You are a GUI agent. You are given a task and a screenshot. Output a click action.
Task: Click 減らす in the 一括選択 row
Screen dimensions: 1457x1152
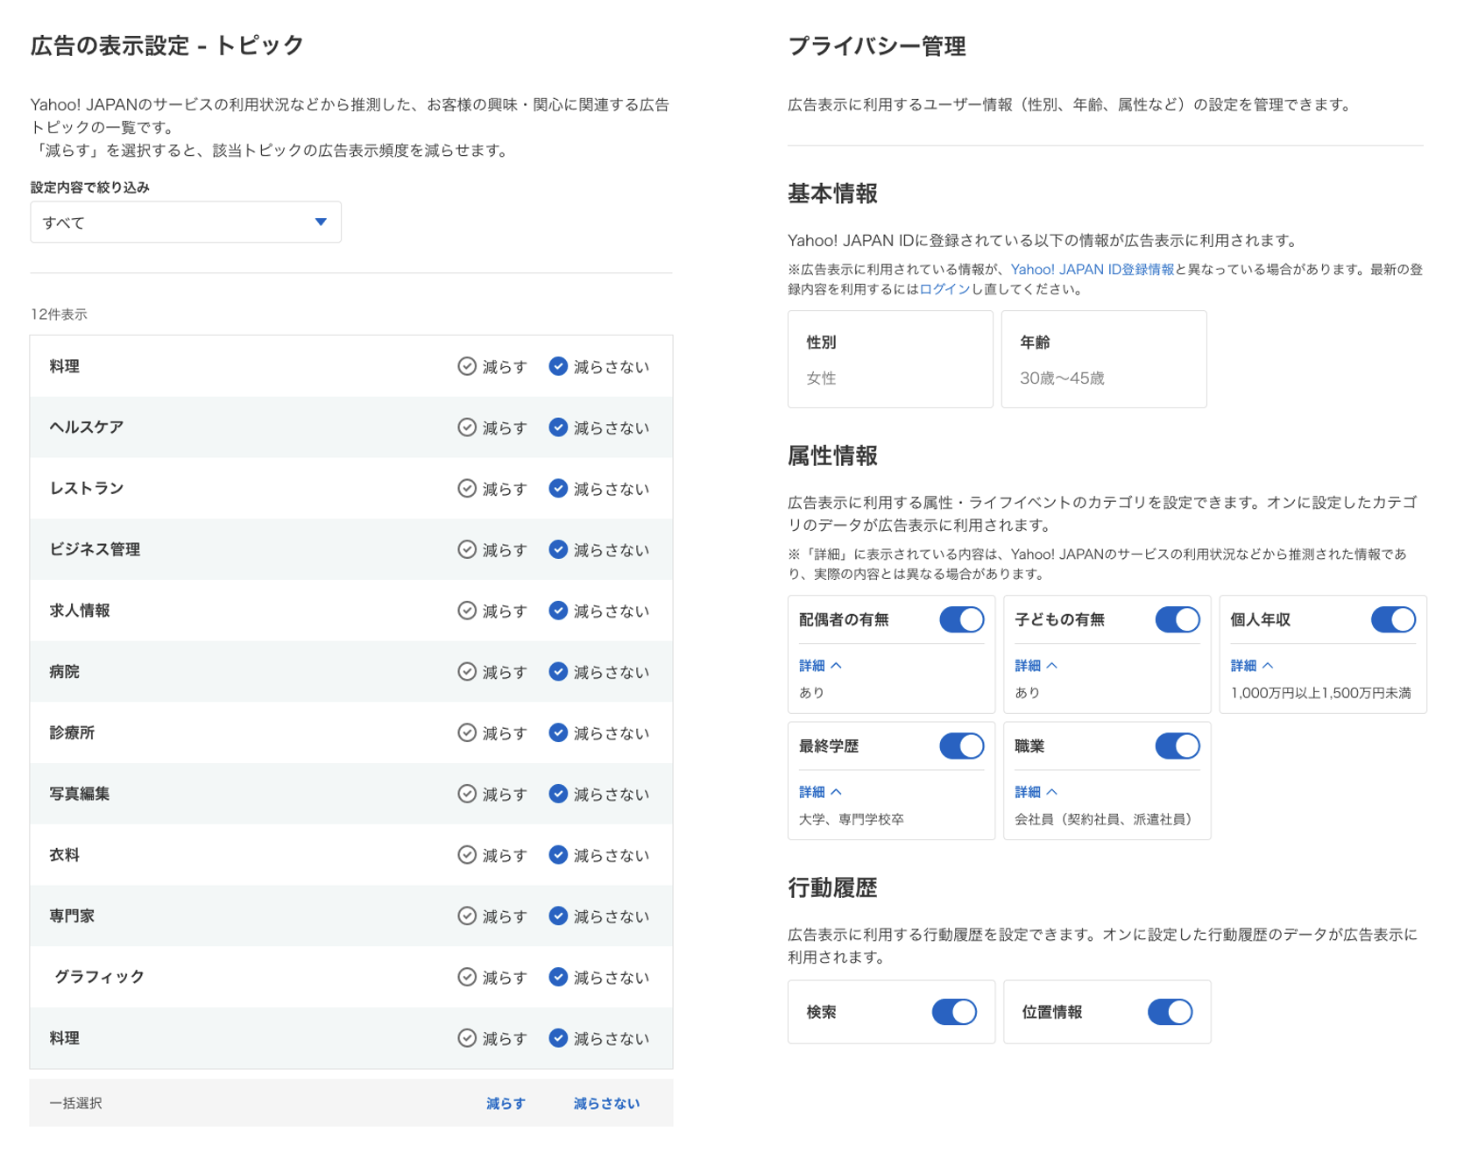(x=505, y=1103)
